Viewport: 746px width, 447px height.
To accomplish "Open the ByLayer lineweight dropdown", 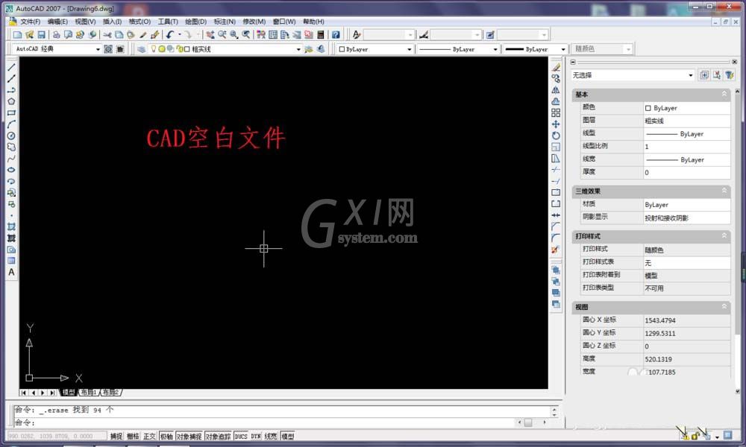I will coord(563,49).
